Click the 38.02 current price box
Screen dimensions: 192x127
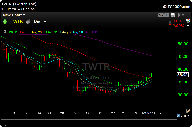click(x=183, y=75)
